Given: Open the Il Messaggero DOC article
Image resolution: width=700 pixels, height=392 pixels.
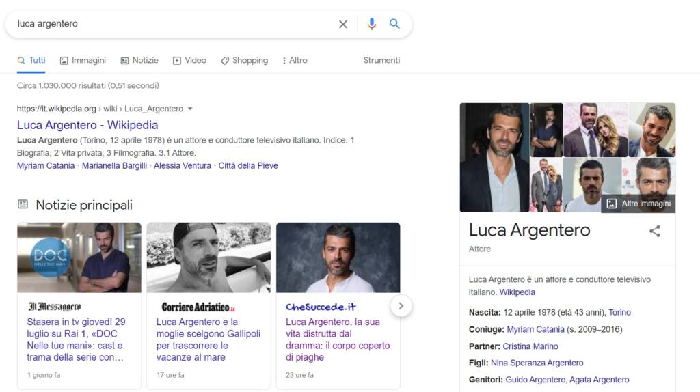Looking at the screenshot, I should click(x=77, y=339).
